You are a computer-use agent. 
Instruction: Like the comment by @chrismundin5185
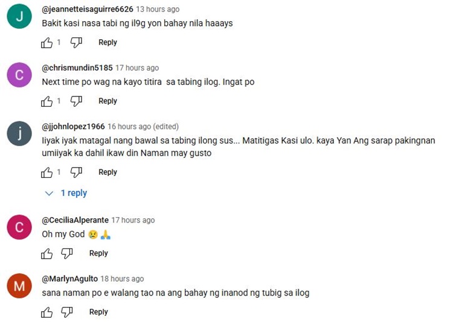point(47,101)
